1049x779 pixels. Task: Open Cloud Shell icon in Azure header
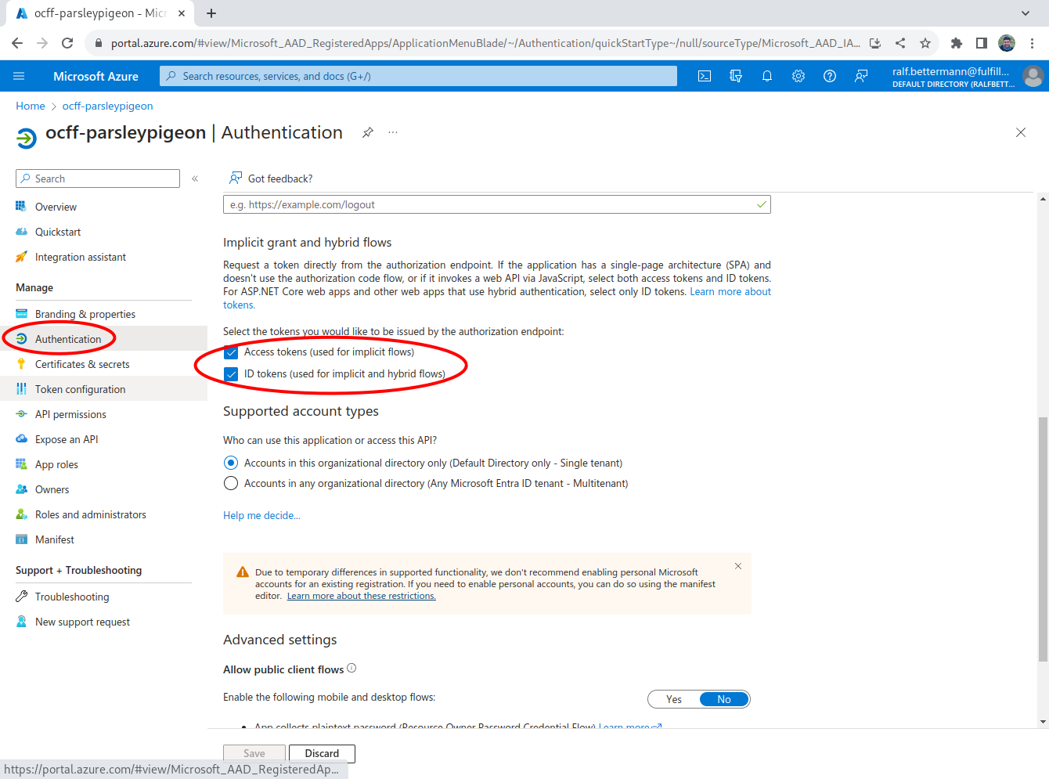tap(705, 76)
